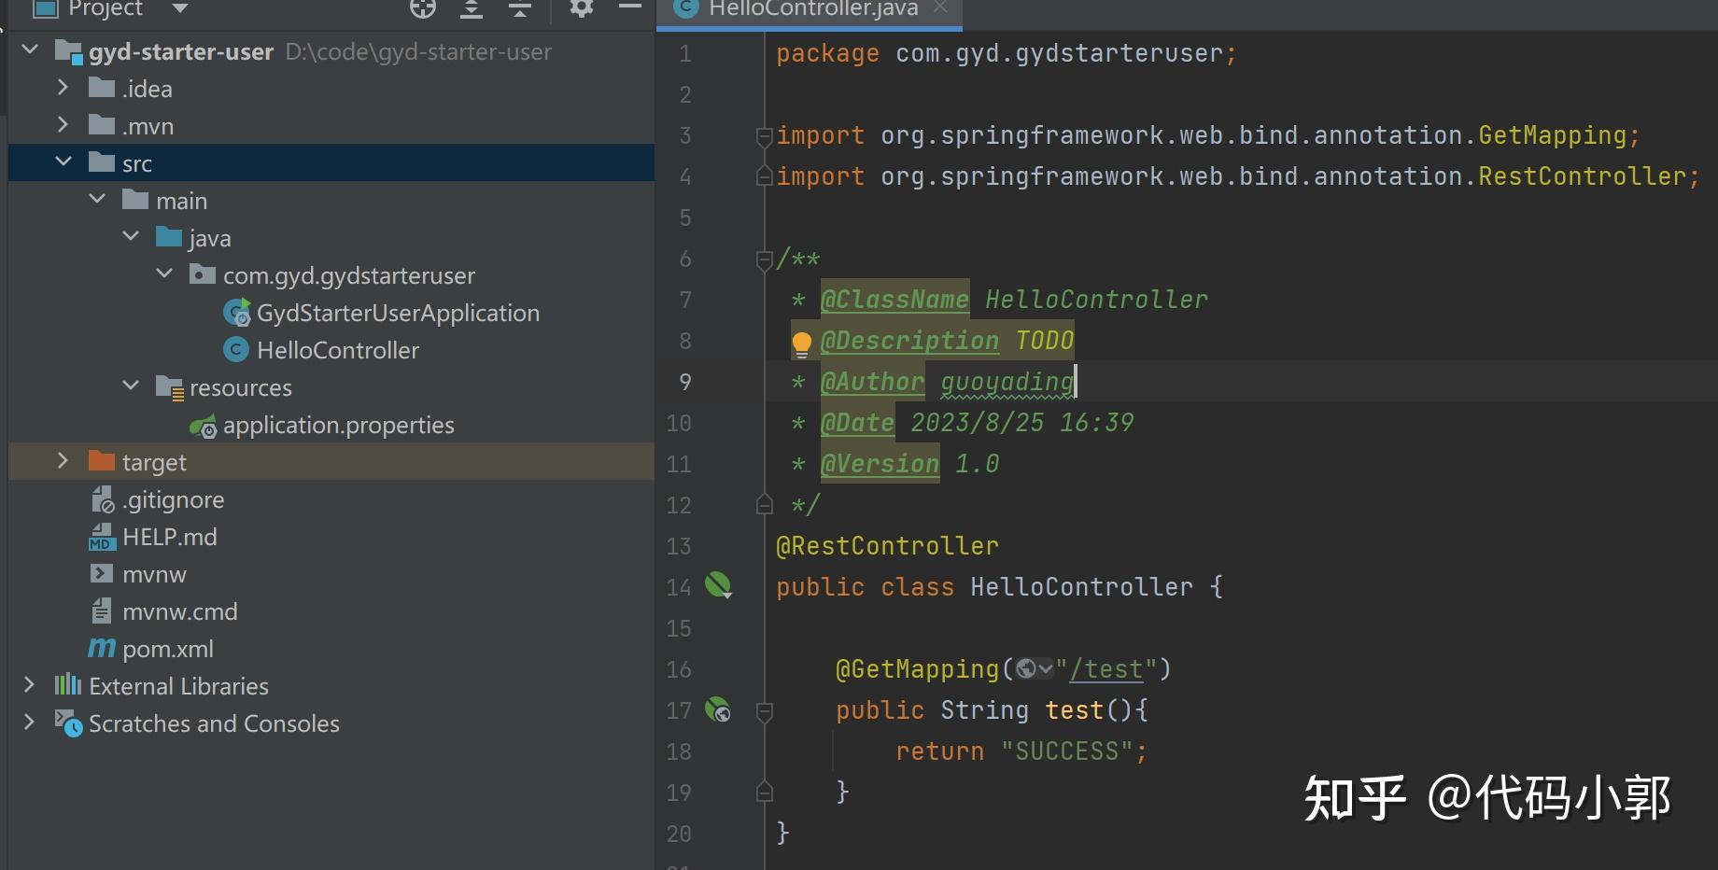This screenshot has width=1718, height=870.
Task: Collapse the main folder
Action: (x=97, y=200)
